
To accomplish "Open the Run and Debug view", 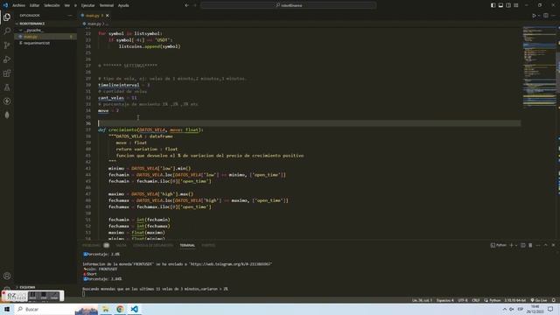I will tap(7, 59).
